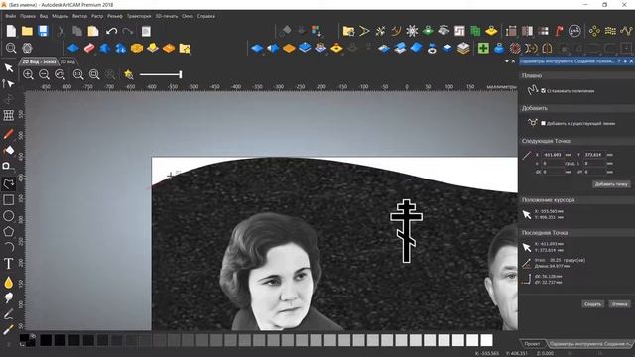Select the polygon drawing tool
Image resolution: width=635 pixels, height=357 pixels.
(x=9, y=231)
